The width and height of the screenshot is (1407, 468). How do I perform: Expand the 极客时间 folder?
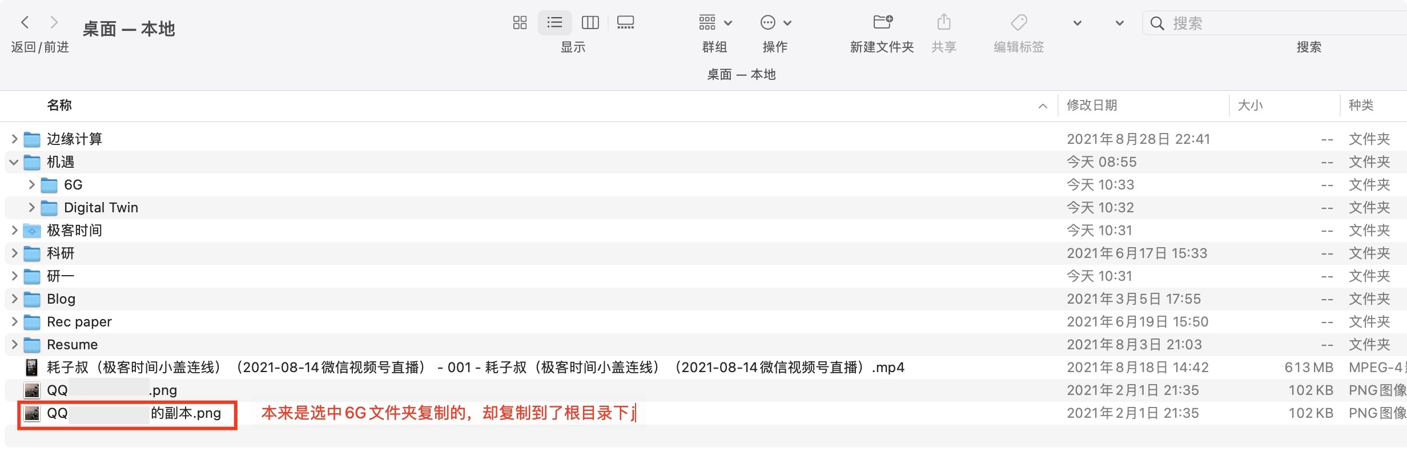tap(14, 230)
